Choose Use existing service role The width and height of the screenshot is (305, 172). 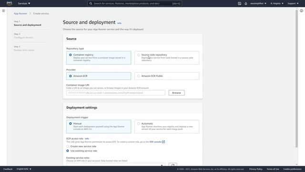tap(68, 151)
